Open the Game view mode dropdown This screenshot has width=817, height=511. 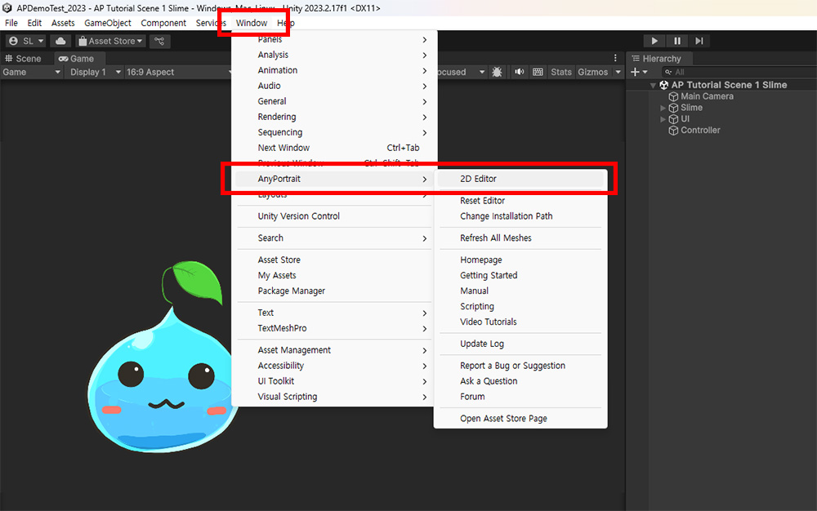click(32, 72)
